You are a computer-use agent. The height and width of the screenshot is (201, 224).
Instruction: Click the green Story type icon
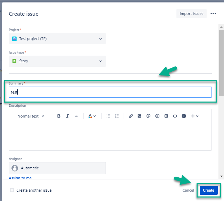14,61
